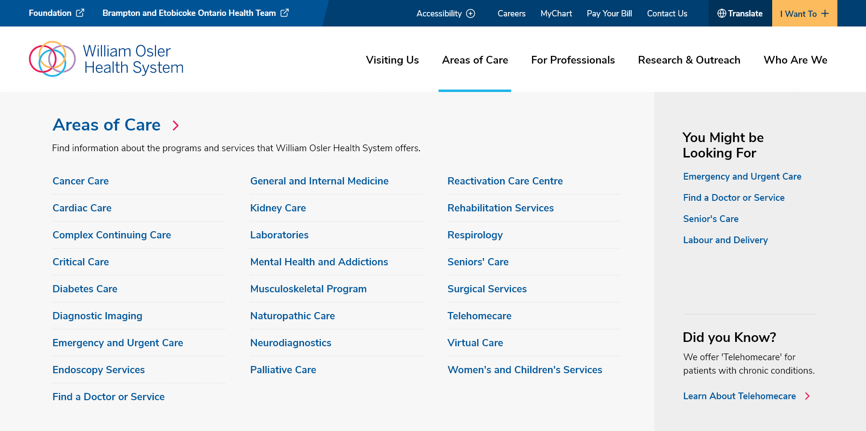Image resolution: width=866 pixels, height=431 pixels.
Task: Visit Women's and Children's Services
Action: point(524,370)
